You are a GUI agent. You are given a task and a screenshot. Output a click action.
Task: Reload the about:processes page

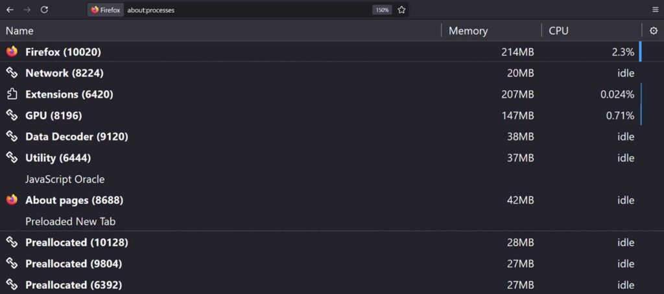coord(44,10)
